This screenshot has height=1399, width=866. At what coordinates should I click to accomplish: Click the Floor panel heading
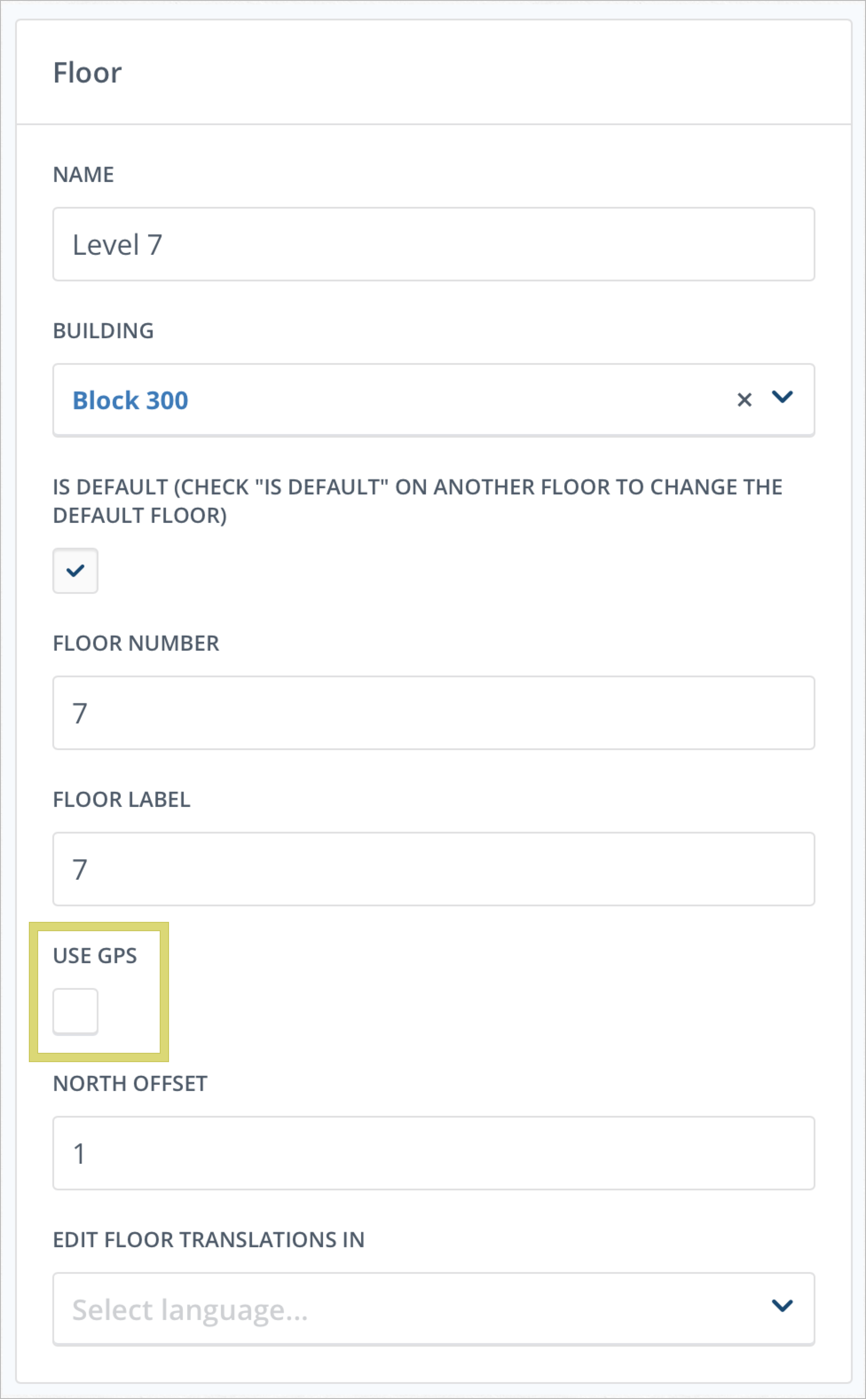coord(87,73)
